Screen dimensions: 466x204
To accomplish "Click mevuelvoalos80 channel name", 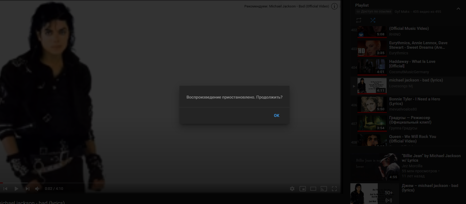I will click(403, 109).
